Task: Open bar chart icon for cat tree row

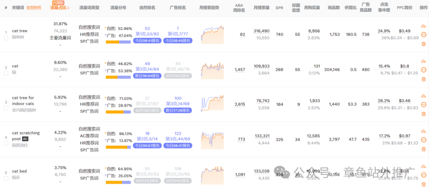Action: [x=424, y=26]
